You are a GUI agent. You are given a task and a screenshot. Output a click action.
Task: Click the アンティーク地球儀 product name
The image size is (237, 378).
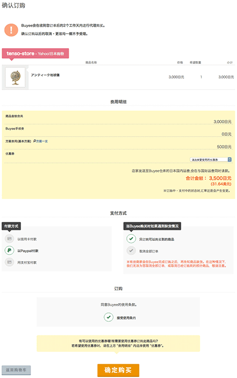coord(45,75)
